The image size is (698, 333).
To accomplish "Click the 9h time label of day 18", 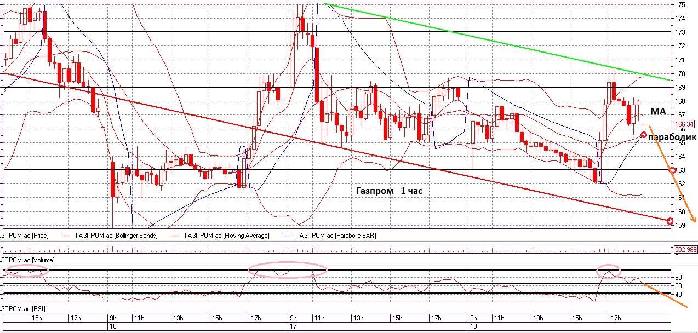I will [474, 318].
